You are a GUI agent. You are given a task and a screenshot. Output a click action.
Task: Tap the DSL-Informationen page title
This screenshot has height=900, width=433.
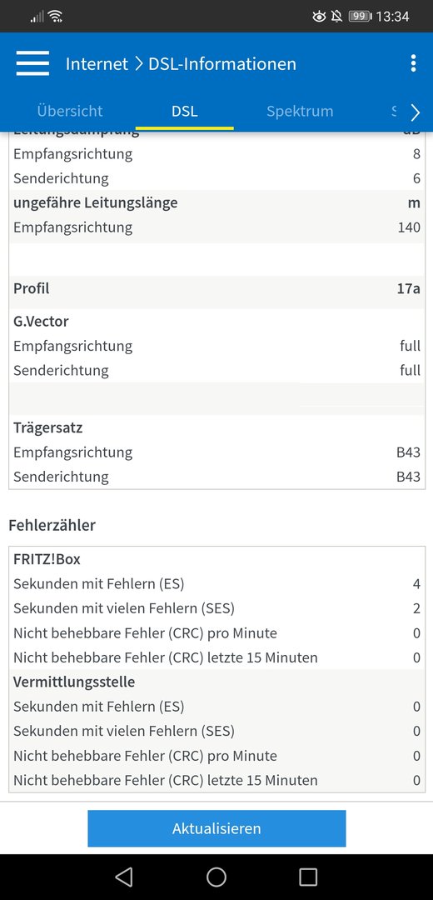222,63
